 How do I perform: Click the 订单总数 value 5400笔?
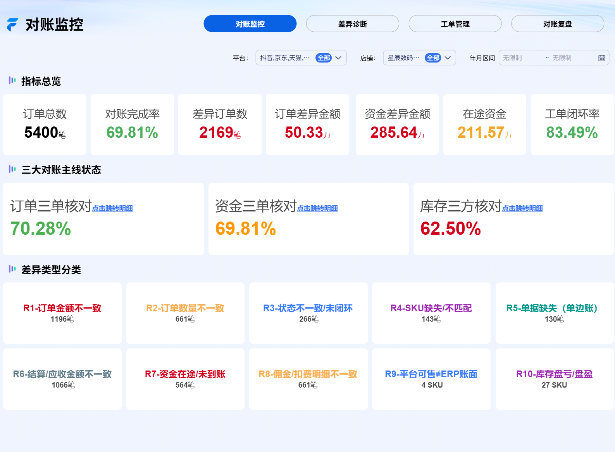click(x=45, y=133)
